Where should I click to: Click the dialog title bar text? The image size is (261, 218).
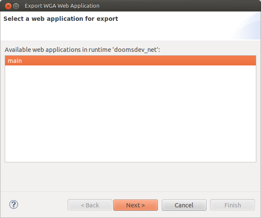point(62,6)
